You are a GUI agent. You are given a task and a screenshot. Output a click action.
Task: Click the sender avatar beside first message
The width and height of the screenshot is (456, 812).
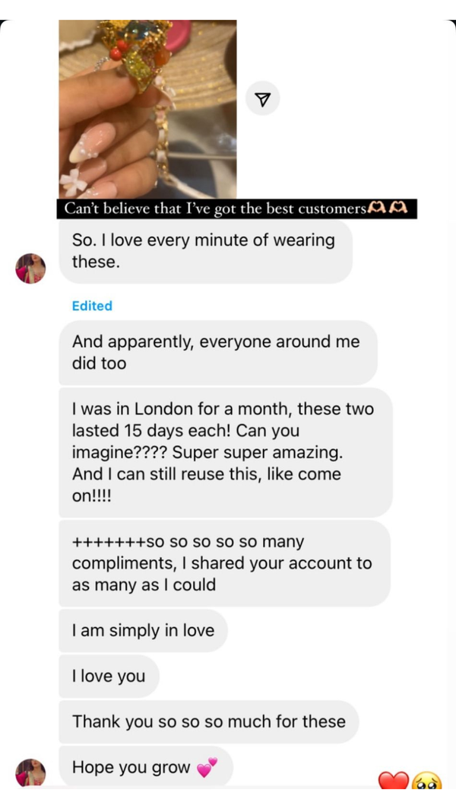pos(30,269)
